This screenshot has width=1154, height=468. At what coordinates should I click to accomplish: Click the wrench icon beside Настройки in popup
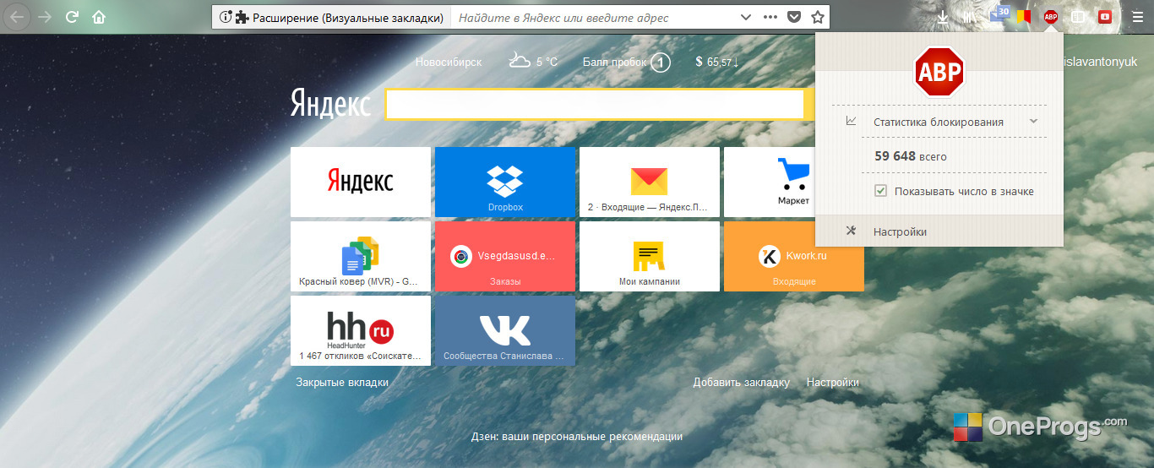tap(852, 231)
